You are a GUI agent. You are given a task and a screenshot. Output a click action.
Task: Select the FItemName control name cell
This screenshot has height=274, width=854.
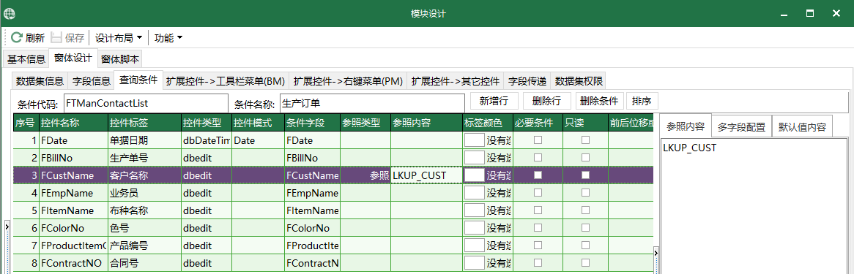click(x=73, y=210)
